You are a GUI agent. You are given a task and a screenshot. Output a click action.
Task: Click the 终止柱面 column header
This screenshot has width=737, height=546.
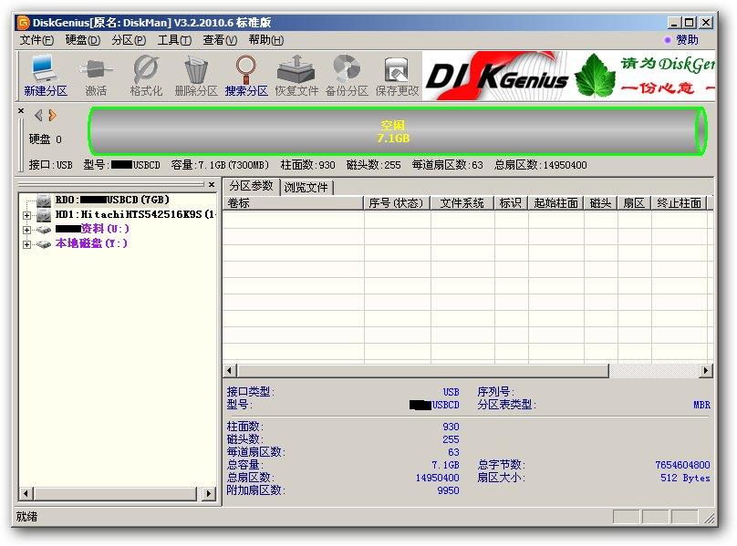coord(680,203)
